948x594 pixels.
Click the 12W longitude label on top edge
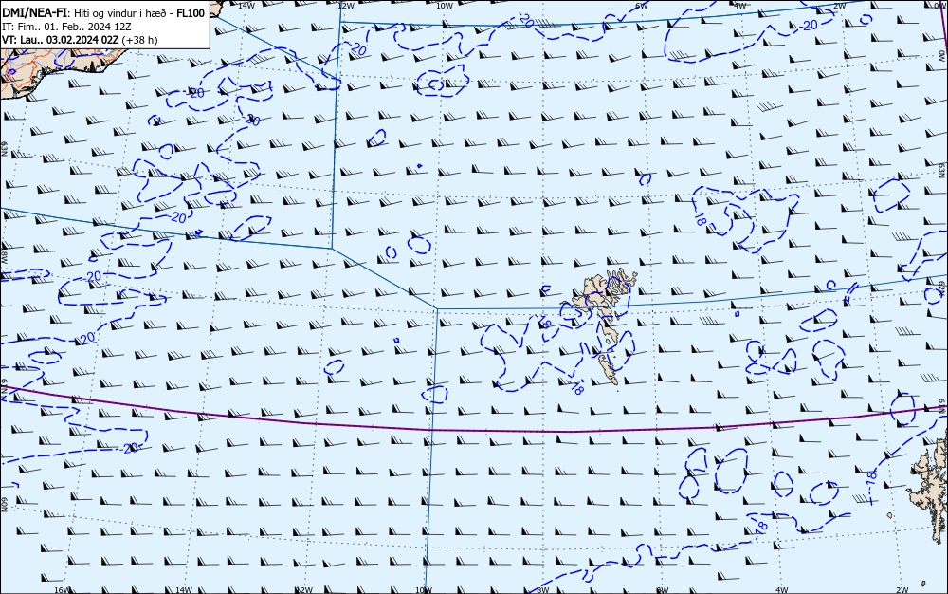pyautogui.click(x=346, y=6)
